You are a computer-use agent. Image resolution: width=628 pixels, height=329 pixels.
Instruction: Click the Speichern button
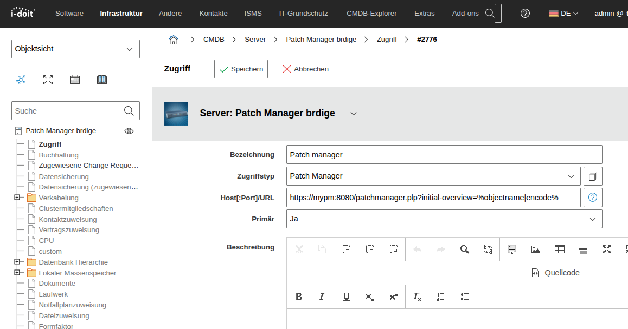[x=241, y=69]
